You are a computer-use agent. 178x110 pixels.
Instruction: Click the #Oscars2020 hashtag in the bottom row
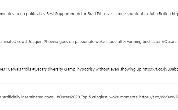[x=68, y=97]
